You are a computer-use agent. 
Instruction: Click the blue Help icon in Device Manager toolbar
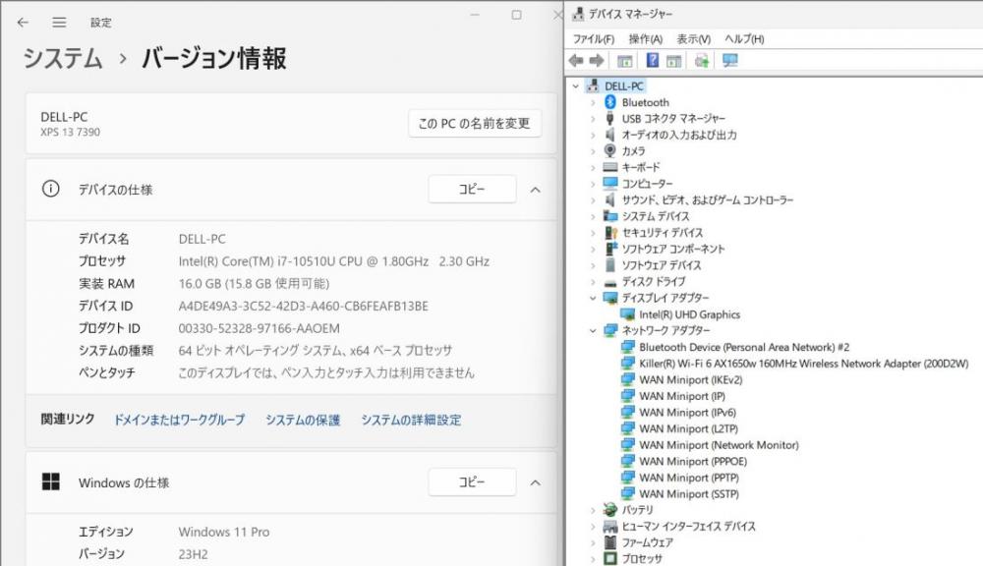pos(653,60)
